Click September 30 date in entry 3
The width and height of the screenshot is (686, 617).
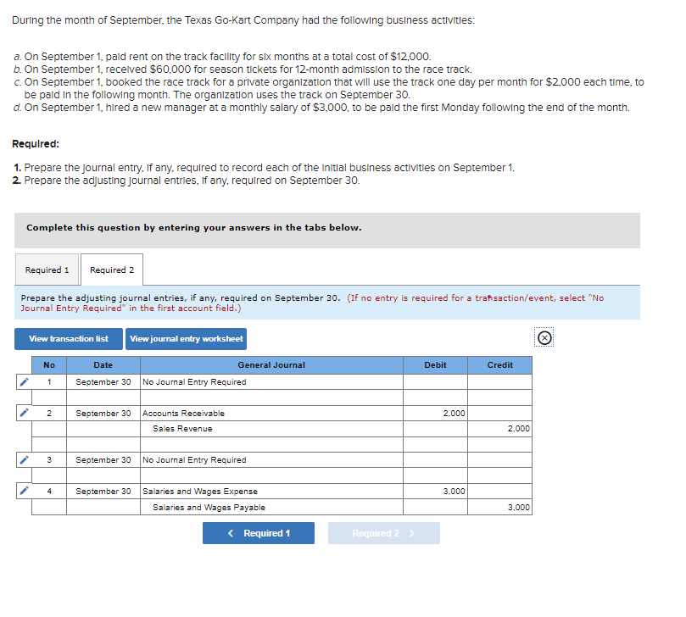click(103, 460)
